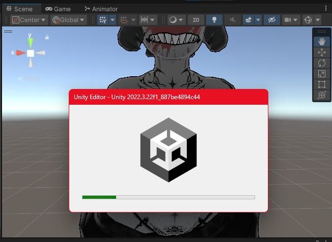Expand Gizmos options arrow
332x242 pixels.
point(318,20)
